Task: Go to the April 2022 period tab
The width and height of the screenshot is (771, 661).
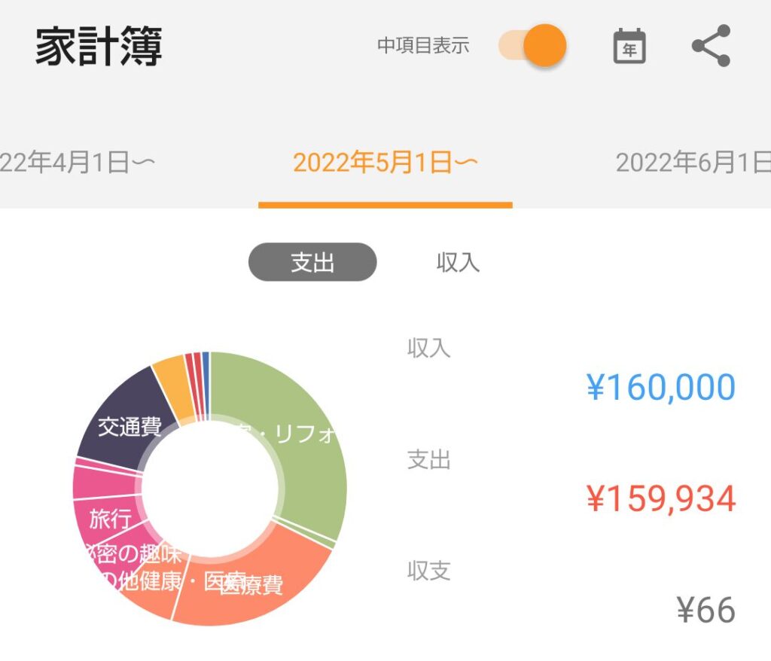Action: coord(77,163)
